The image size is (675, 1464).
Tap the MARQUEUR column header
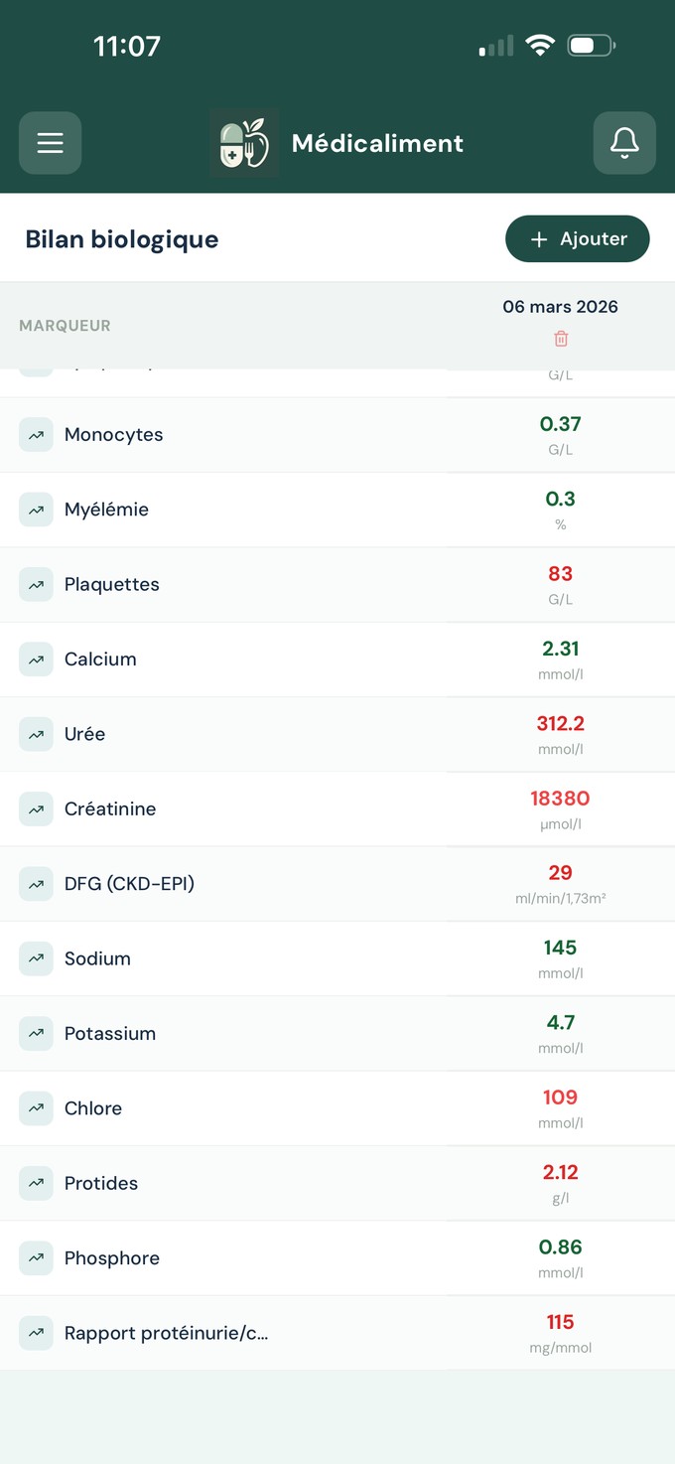pyautogui.click(x=66, y=326)
